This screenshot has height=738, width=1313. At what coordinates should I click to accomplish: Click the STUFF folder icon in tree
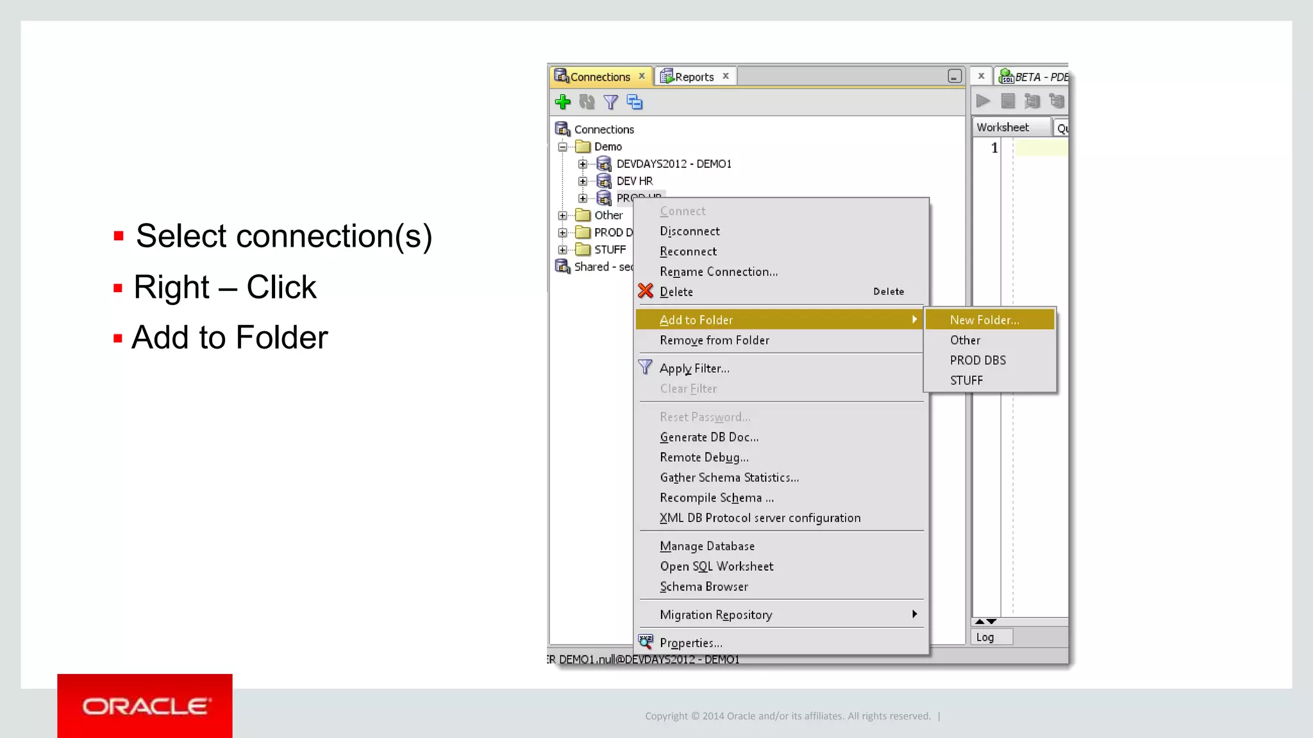tap(583, 249)
